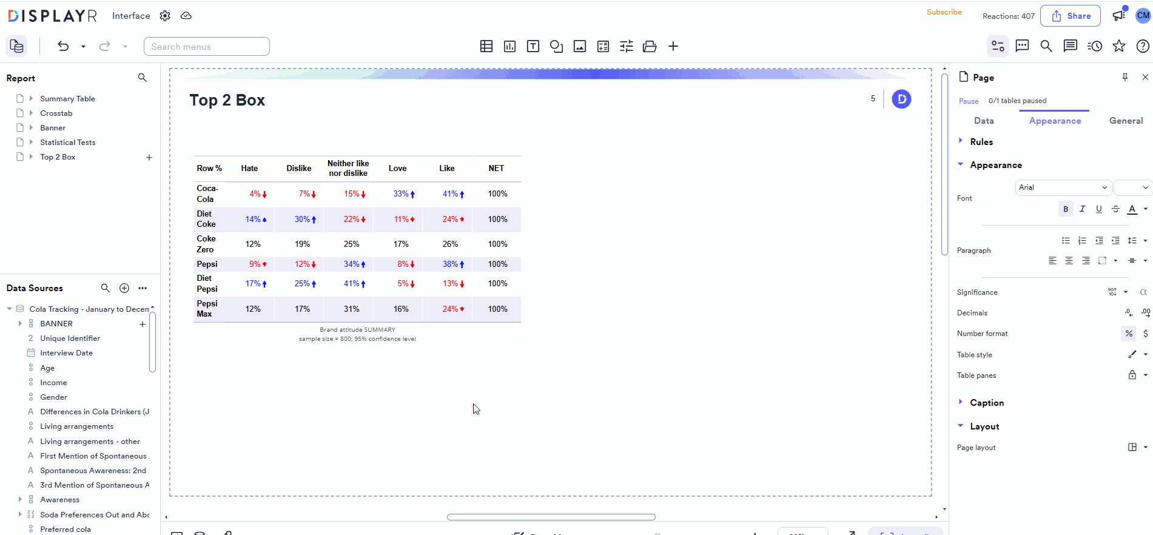Insert an image using the toolbar icon
Screen dimensions: 1153x535
[x=579, y=47]
